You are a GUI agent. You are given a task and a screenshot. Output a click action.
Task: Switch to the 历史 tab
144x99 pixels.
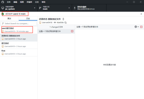pyautogui.click(x=28, y=19)
